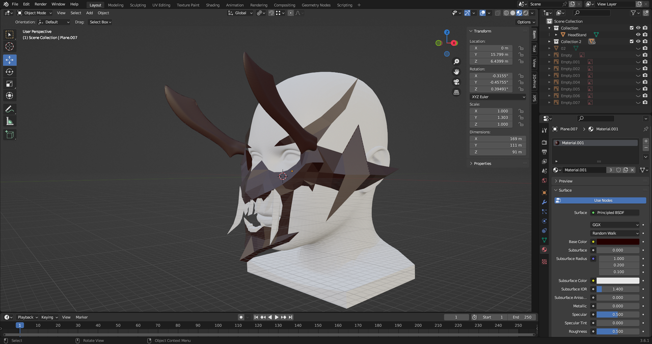Choose the Move tool
The width and height of the screenshot is (652, 344).
[10, 60]
